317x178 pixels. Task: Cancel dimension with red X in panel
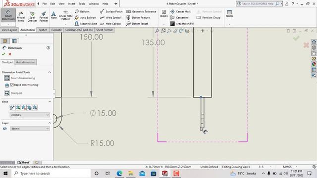(x=10, y=54)
